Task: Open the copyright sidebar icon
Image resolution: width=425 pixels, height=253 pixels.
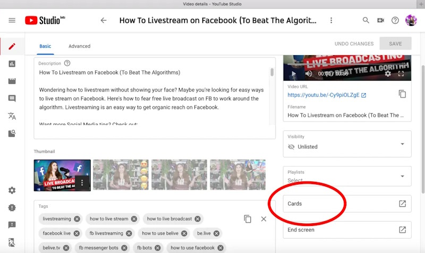Action: click(12, 134)
